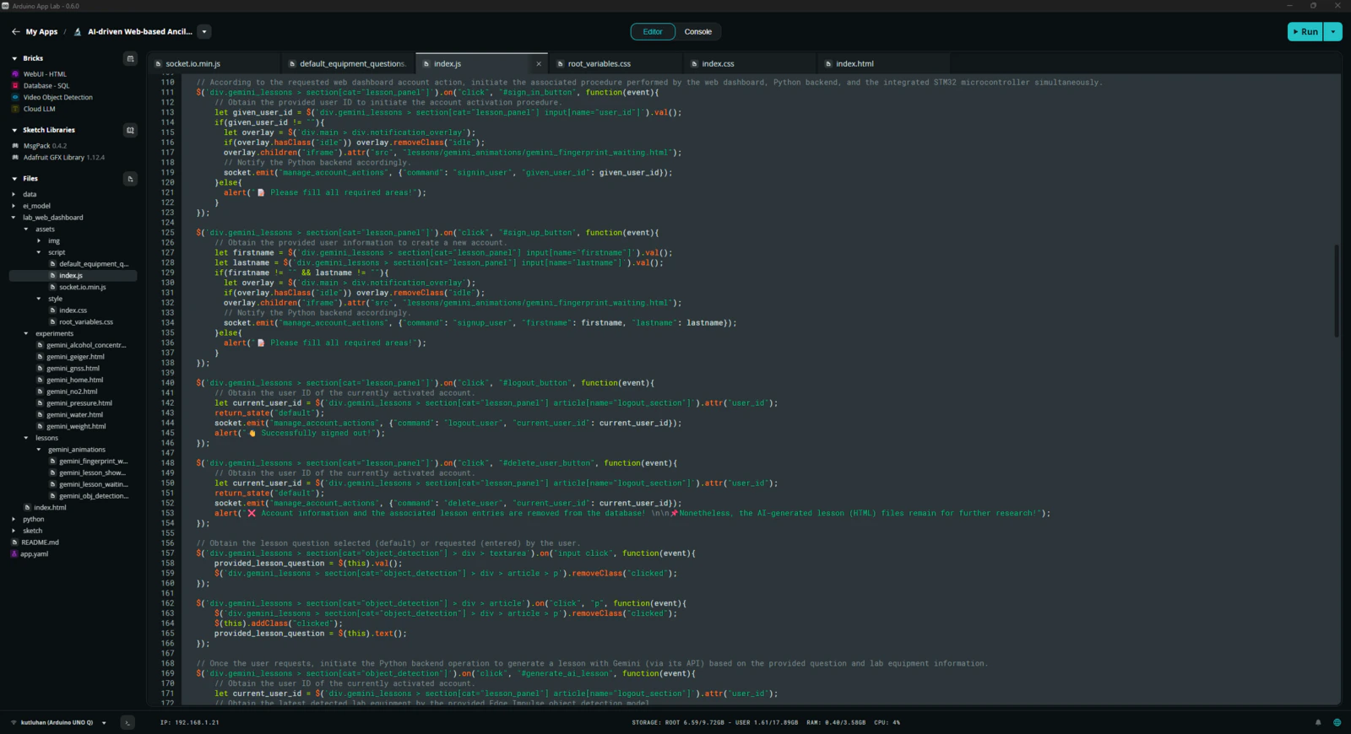
Task: Switch to the index.css tab
Action: click(x=718, y=64)
